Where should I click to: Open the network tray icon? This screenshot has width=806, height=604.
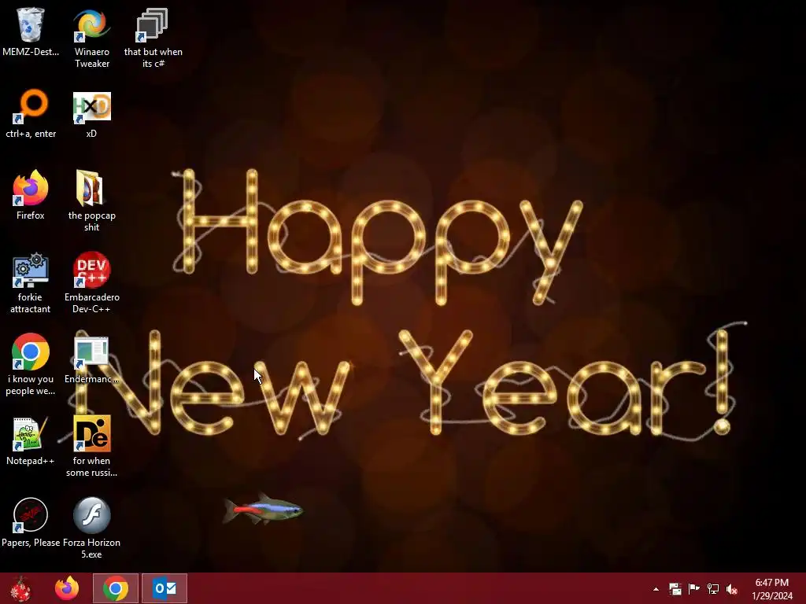point(713,589)
